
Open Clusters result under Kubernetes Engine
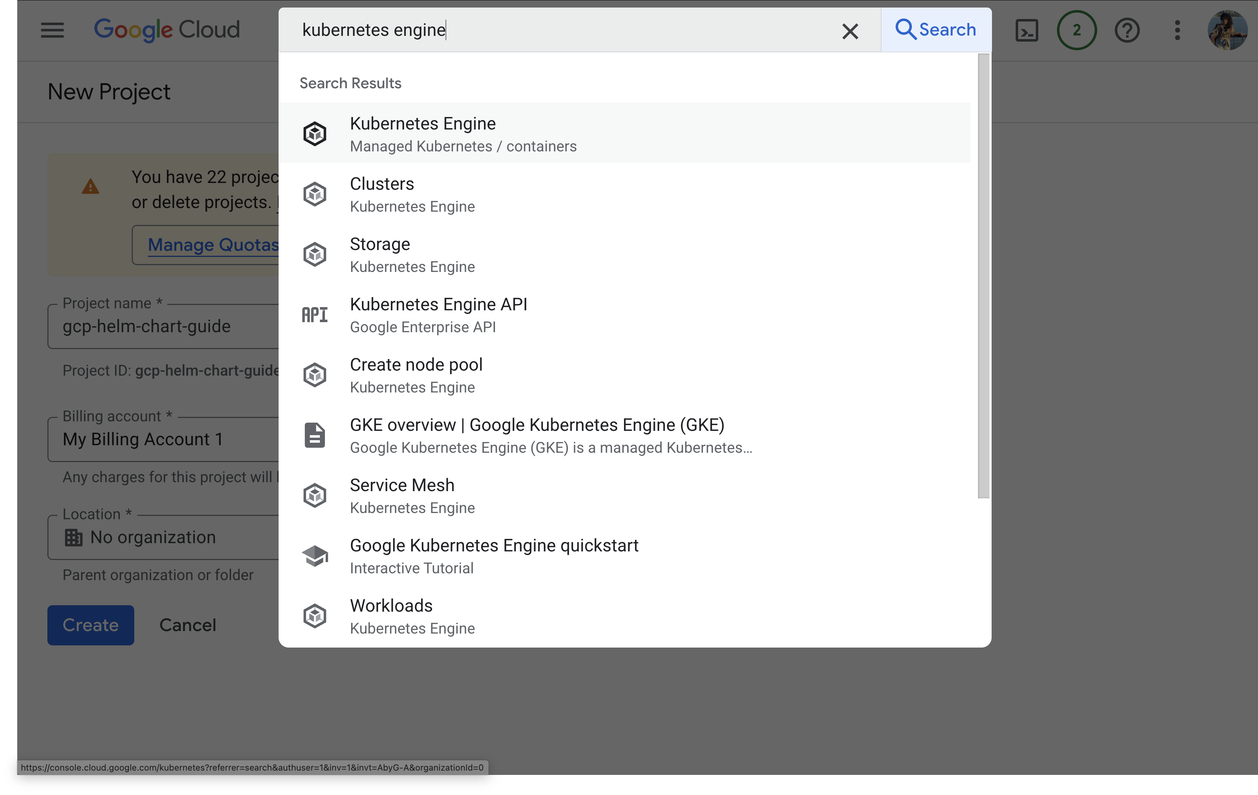click(382, 194)
